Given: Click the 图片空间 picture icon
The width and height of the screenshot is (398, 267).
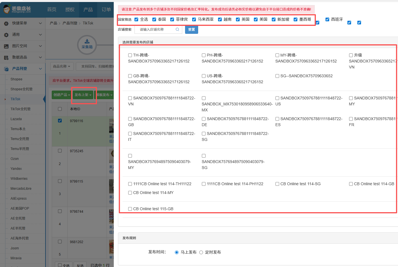Looking at the screenshot, I should (x=6, y=46).
